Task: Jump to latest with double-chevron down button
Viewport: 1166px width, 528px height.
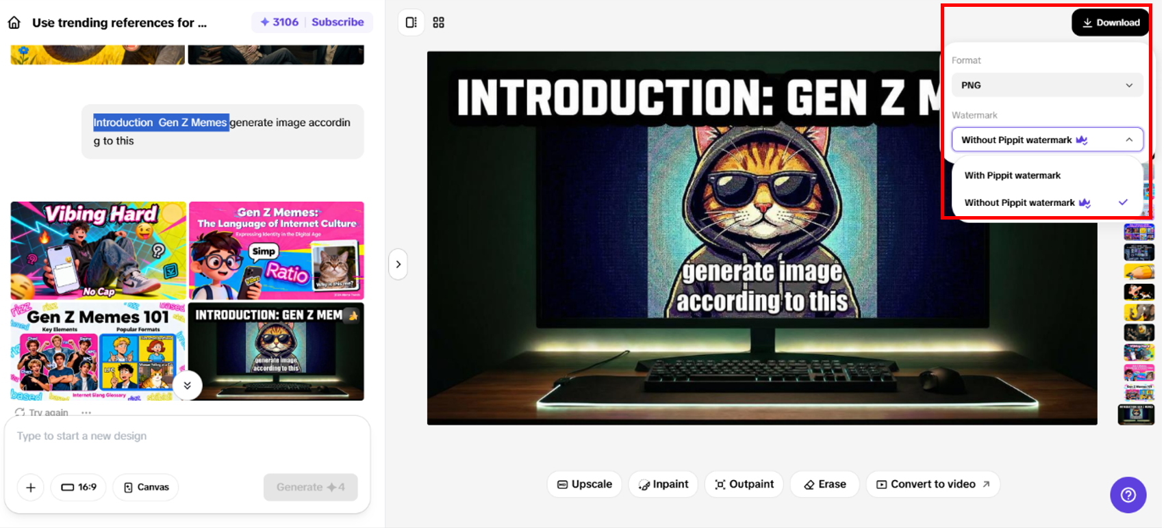Action: click(x=187, y=386)
